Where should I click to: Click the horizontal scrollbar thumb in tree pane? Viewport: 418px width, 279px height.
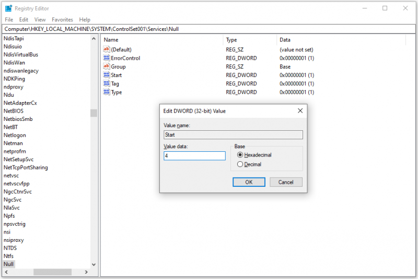tap(52, 272)
